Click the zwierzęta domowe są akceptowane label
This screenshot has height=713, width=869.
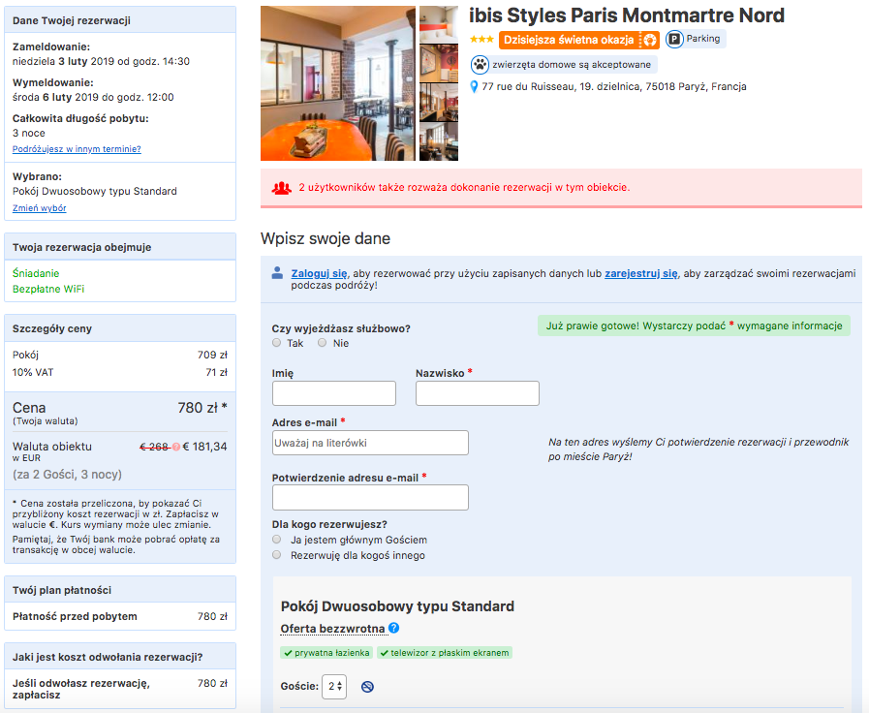pyautogui.click(x=572, y=65)
